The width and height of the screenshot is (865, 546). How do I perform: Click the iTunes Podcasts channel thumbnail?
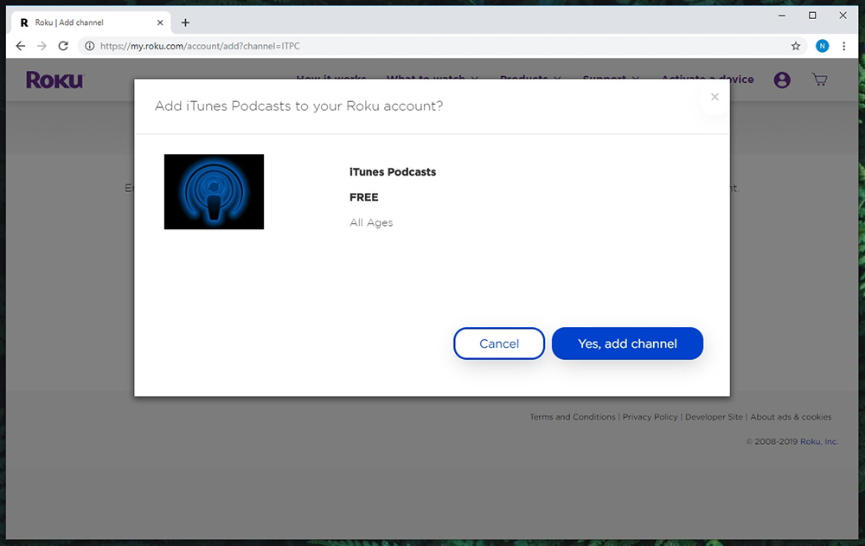[x=214, y=191]
